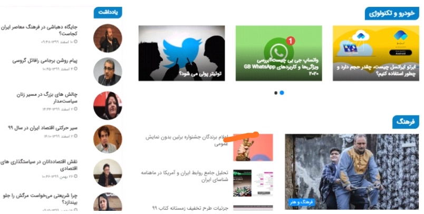Click the Dehbashi note author avatar
This screenshot has height=214, width=424.
pyautogui.click(x=108, y=38)
